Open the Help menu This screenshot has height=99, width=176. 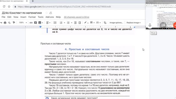click(x=58, y=17)
